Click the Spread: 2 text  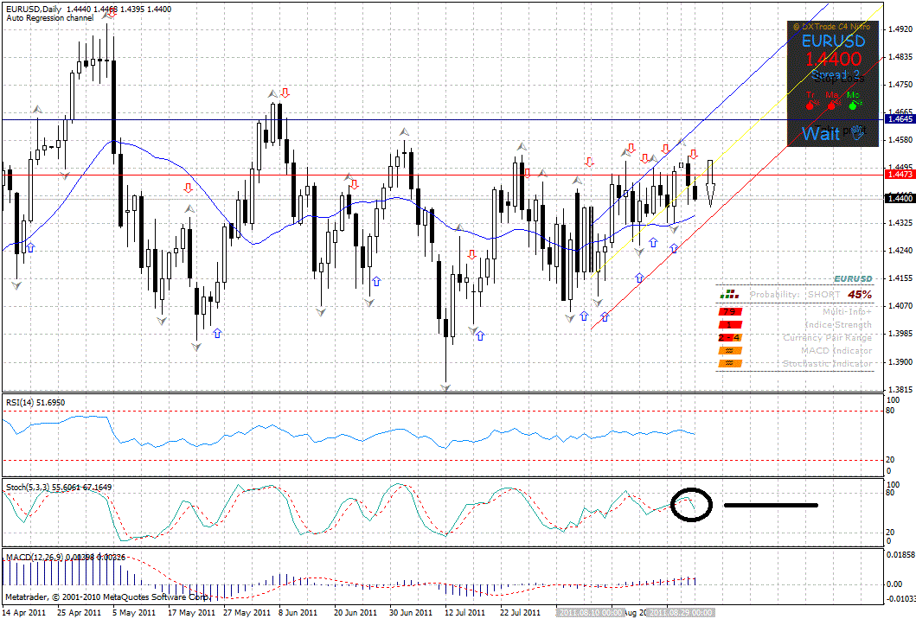click(x=836, y=74)
